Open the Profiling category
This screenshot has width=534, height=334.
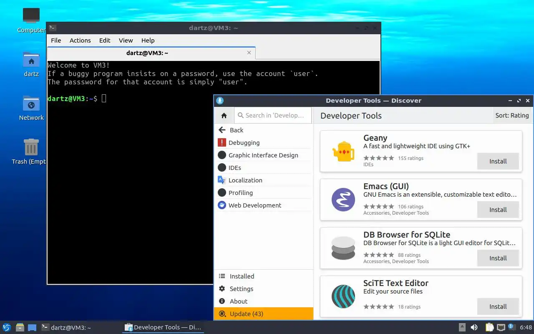tap(264, 192)
